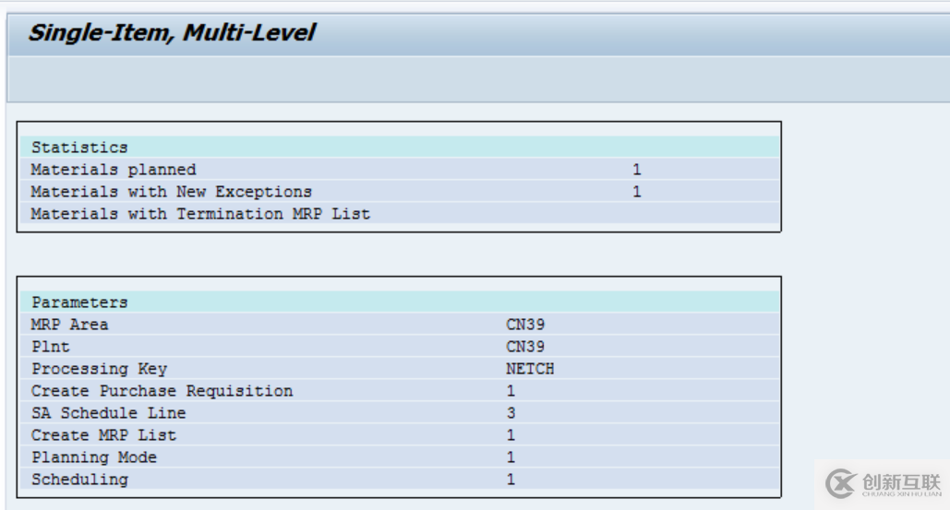The width and height of the screenshot is (950, 510).
Task: Select the Create MRP List label
Action: coord(103,435)
